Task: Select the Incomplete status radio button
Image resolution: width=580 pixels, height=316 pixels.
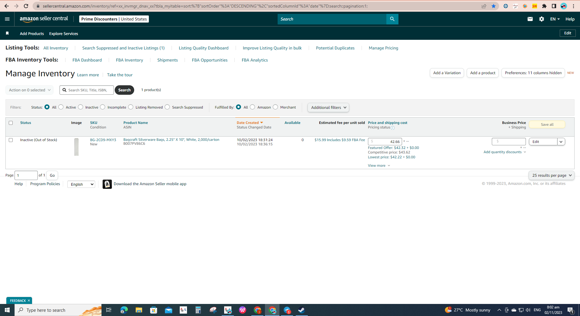Action: [x=103, y=107]
